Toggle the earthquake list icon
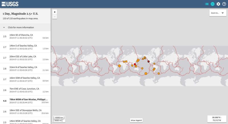The height and width of the screenshot is (124, 228). pos(207,4)
